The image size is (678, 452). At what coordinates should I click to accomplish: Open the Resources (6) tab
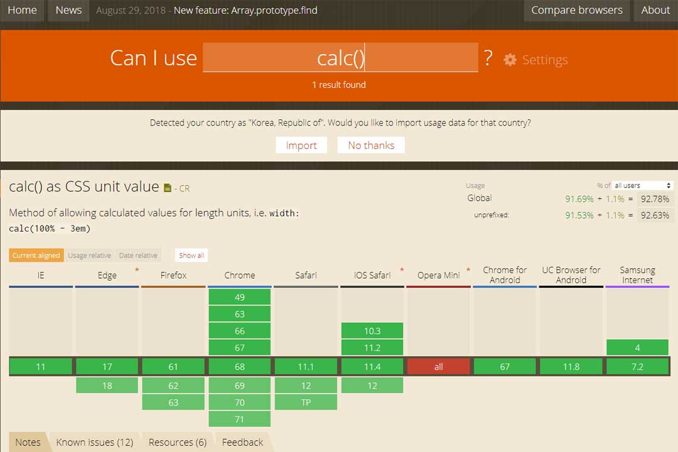(176, 441)
